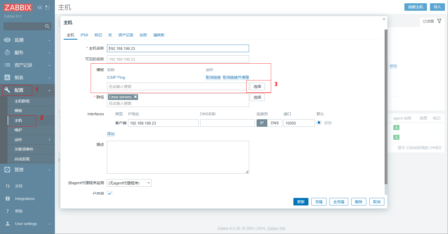The image size is (448, 234).
Task: Open 关联项事件 in sidebar
Action: coord(31,149)
